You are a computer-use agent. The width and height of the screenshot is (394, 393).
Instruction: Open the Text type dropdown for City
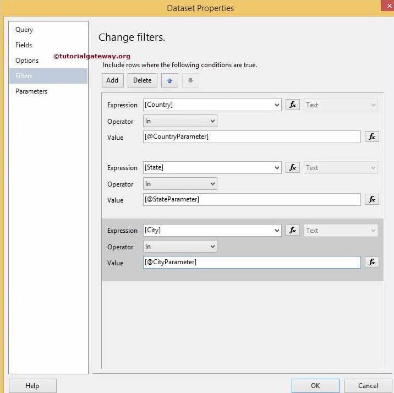[341, 230]
